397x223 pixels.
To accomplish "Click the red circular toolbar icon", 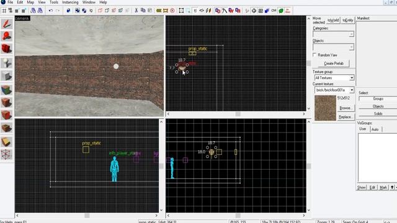I will 172,11.
